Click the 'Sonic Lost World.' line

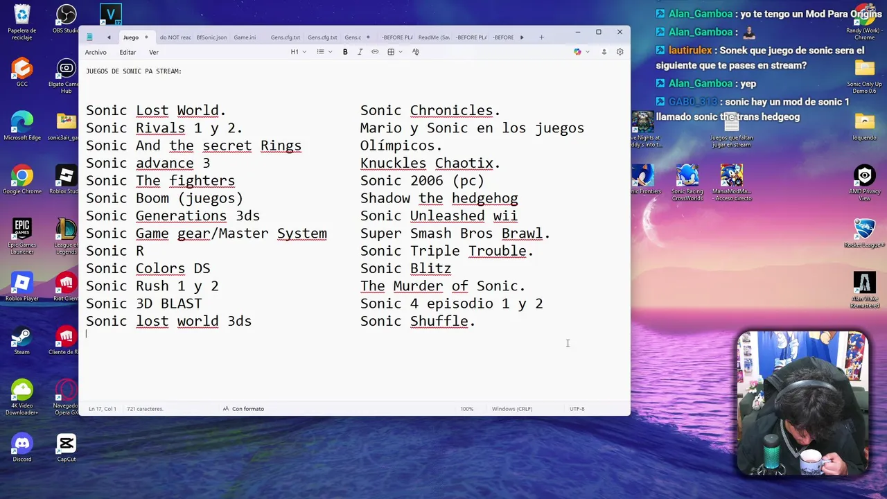pyautogui.click(x=156, y=110)
